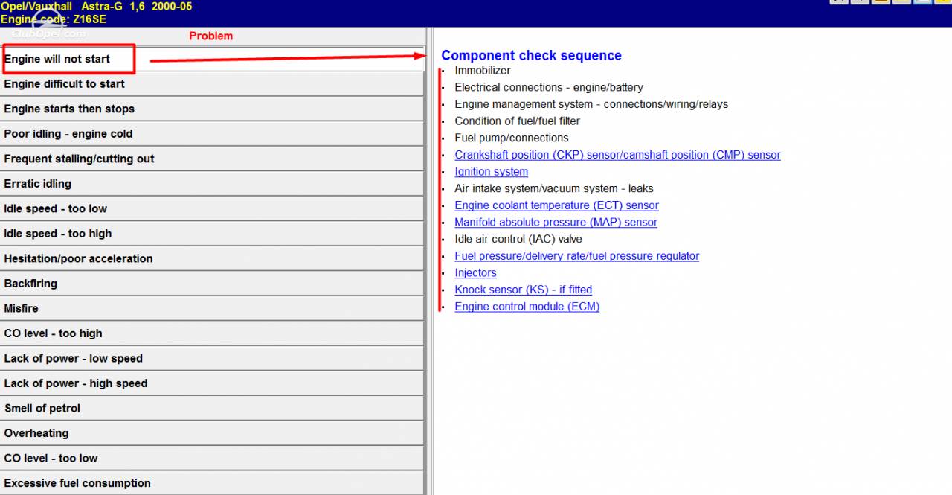Select 'Lack of power - low speed'
952x495 pixels.
coord(212,358)
